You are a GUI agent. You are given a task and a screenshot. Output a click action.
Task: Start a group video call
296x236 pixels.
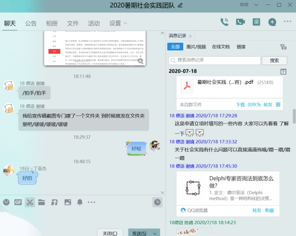[x=240, y=22]
